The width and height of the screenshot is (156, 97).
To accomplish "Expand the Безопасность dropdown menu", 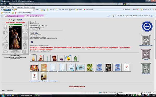I will pos(138,16).
